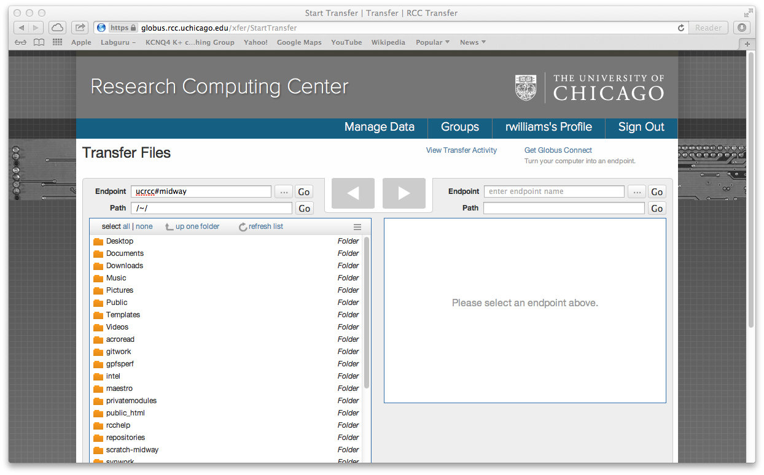Click in right Path field
The height and width of the screenshot is (475, 764).
coord(564,208)
